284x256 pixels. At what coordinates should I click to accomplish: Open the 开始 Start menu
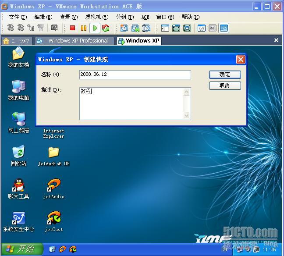tap(22, 249)
